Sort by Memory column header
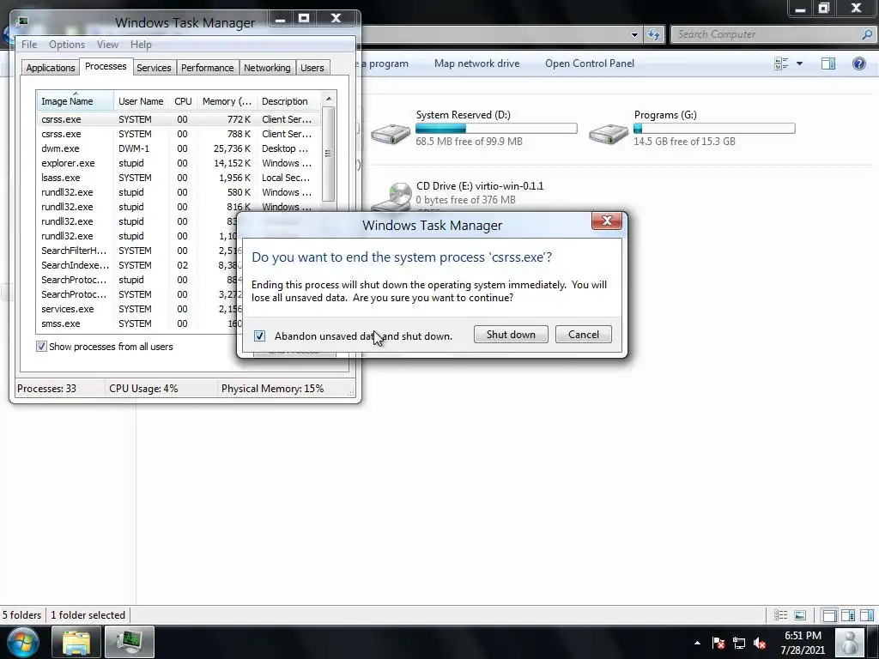879x659 pixels. click(227, 101)
